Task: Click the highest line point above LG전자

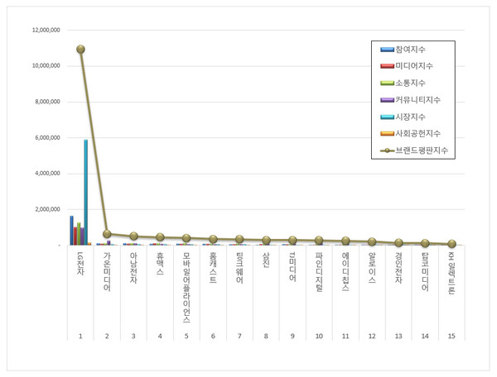Action: point(80,49)
